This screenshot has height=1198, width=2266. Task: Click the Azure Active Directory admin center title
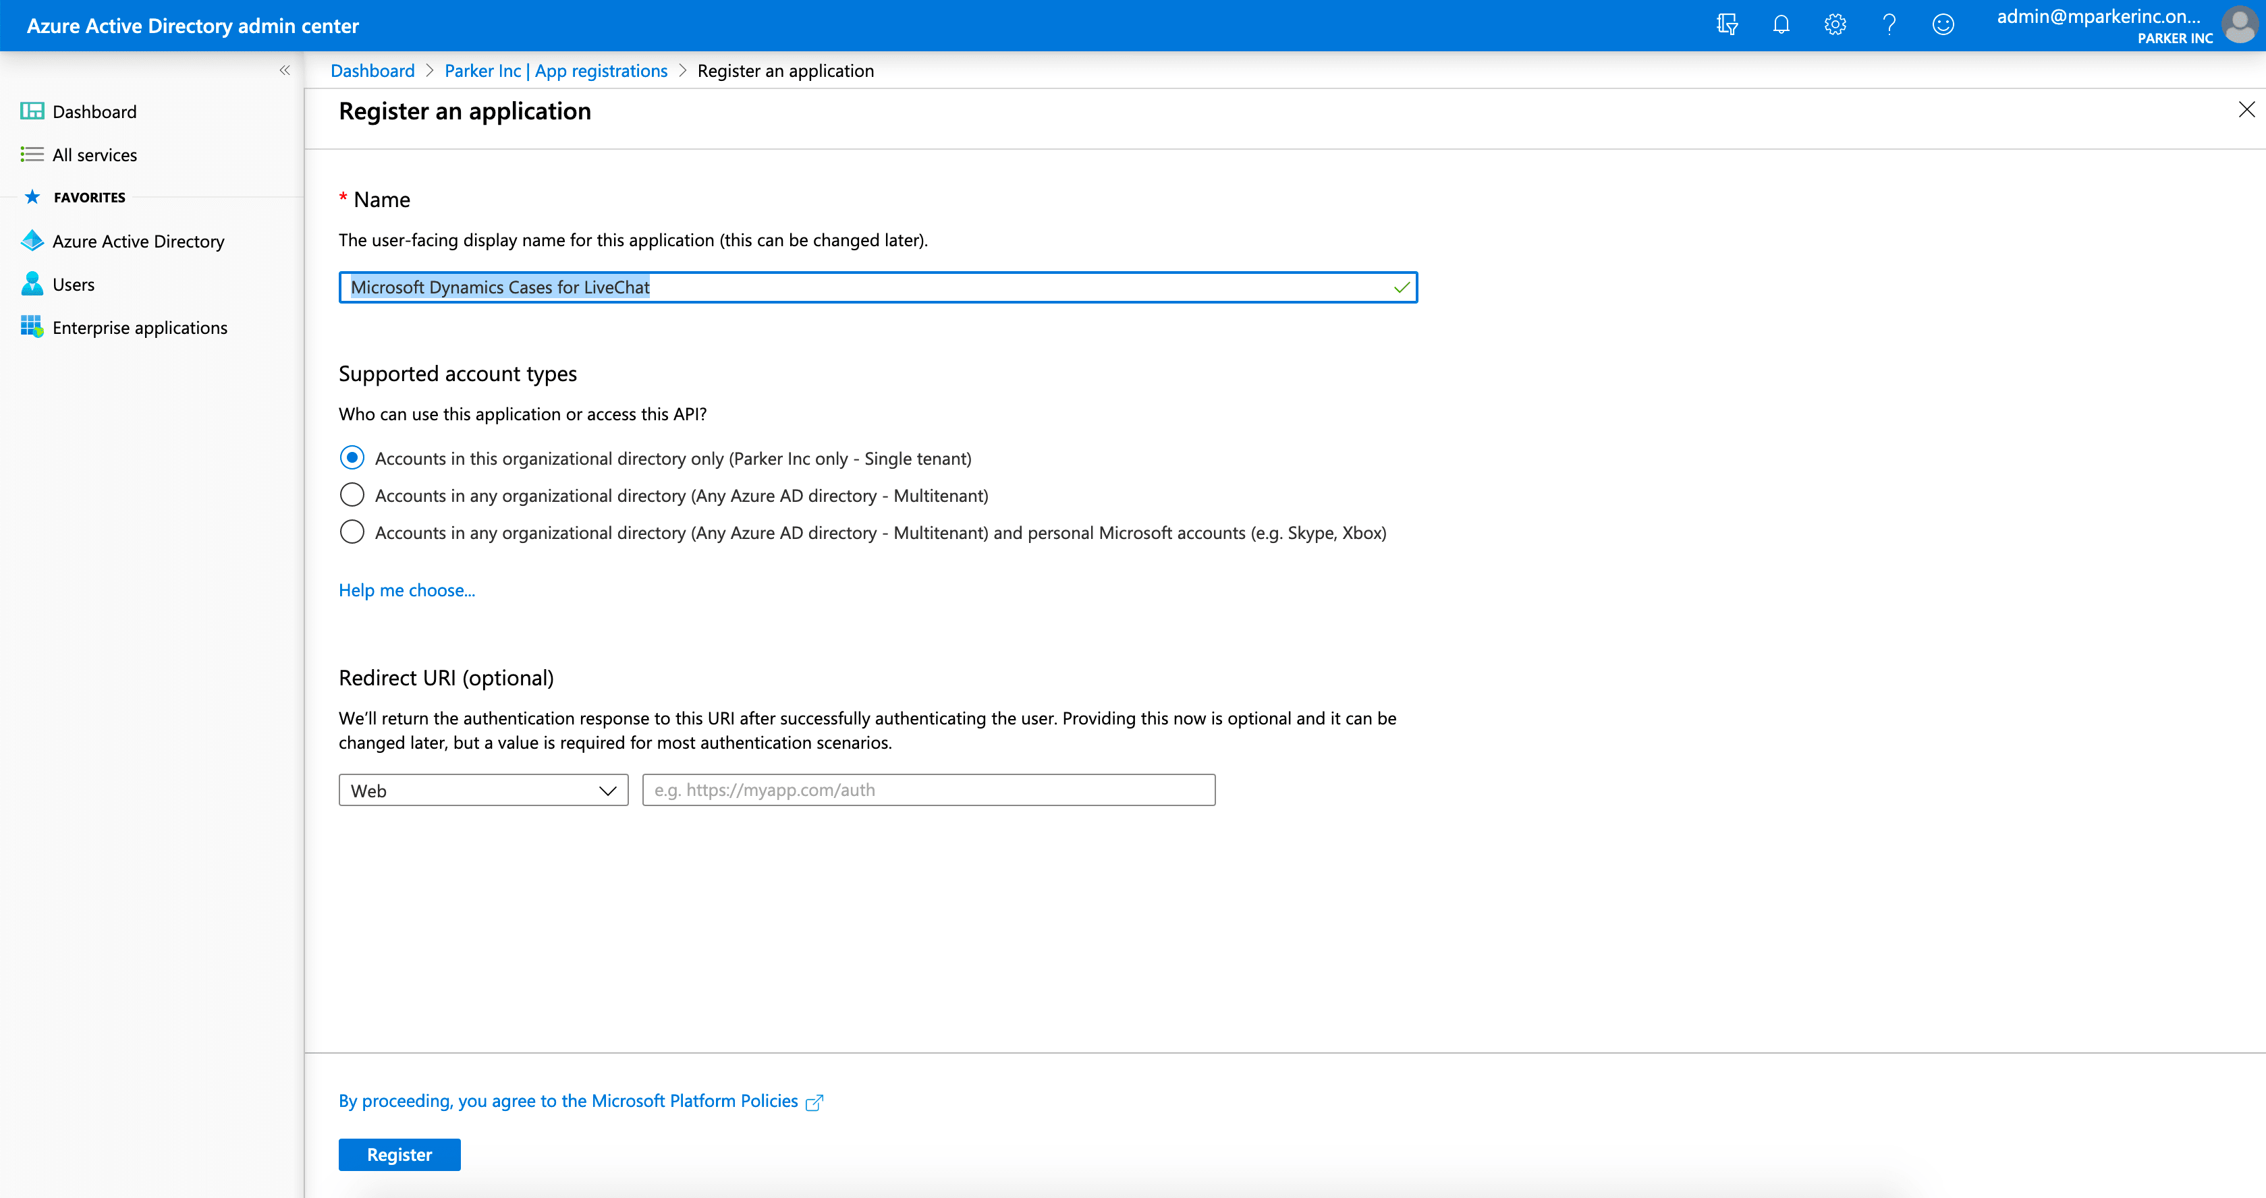click(192, 26)
